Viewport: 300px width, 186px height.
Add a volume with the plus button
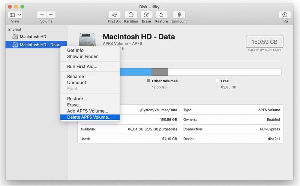42,15
